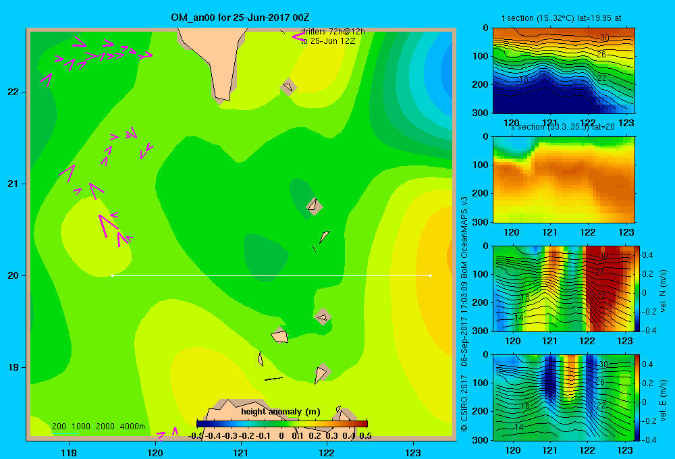Open the northward velocity section panel

tap(564, 288)
